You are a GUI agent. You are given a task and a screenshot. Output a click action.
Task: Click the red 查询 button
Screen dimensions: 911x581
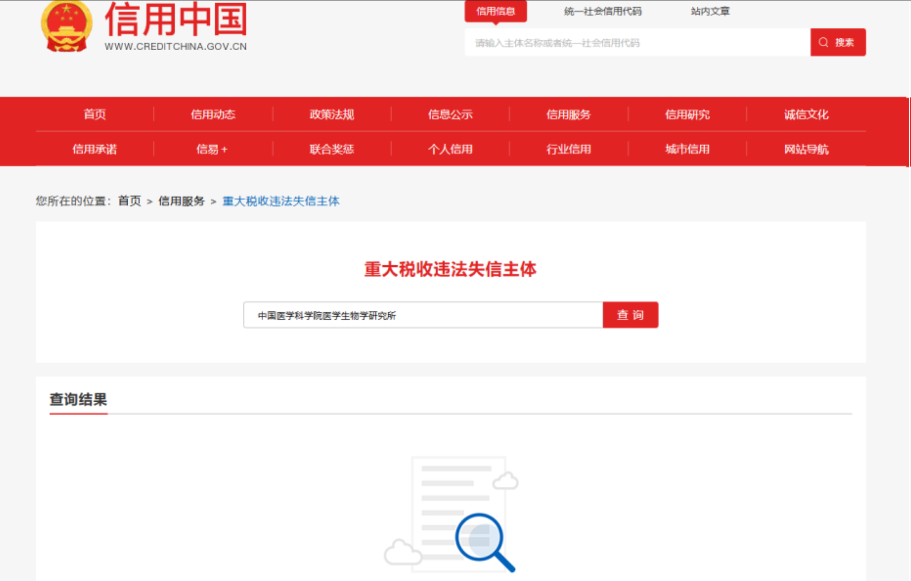(x=631, y=315)
